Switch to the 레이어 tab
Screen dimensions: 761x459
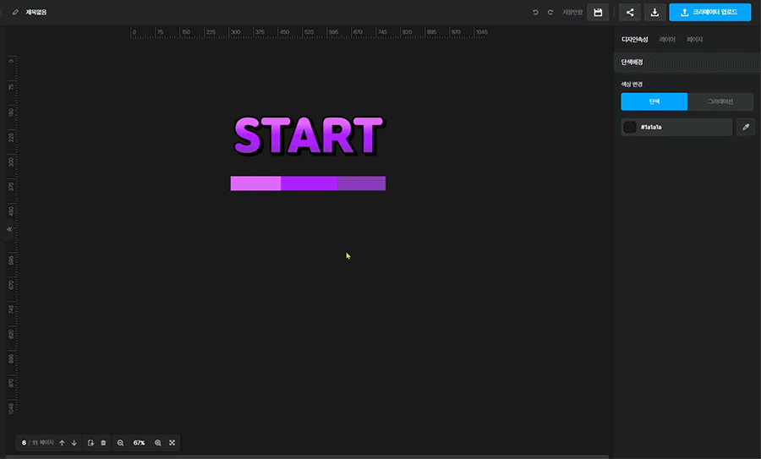pos(667,40)
